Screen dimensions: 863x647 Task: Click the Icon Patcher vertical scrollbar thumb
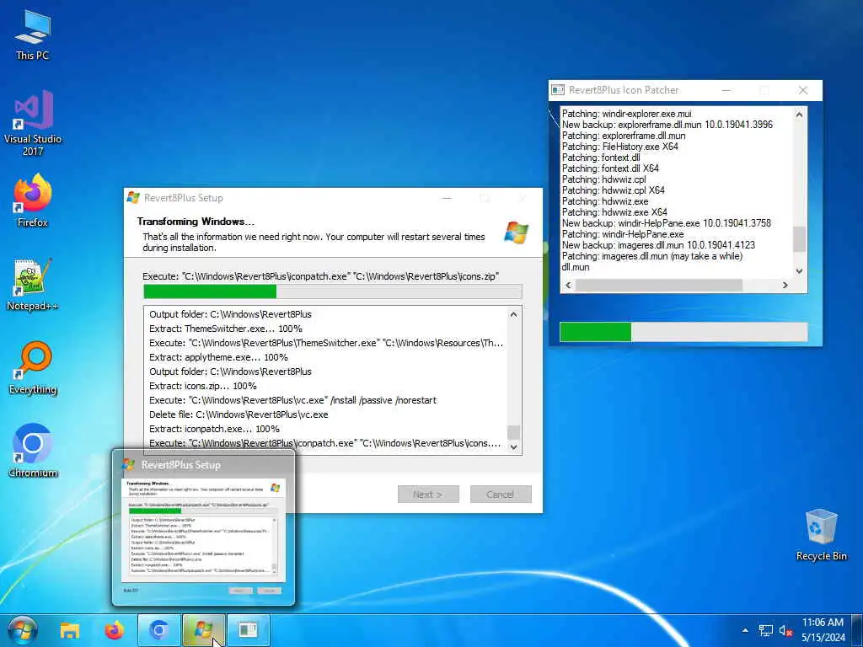(x=799, y=239)
